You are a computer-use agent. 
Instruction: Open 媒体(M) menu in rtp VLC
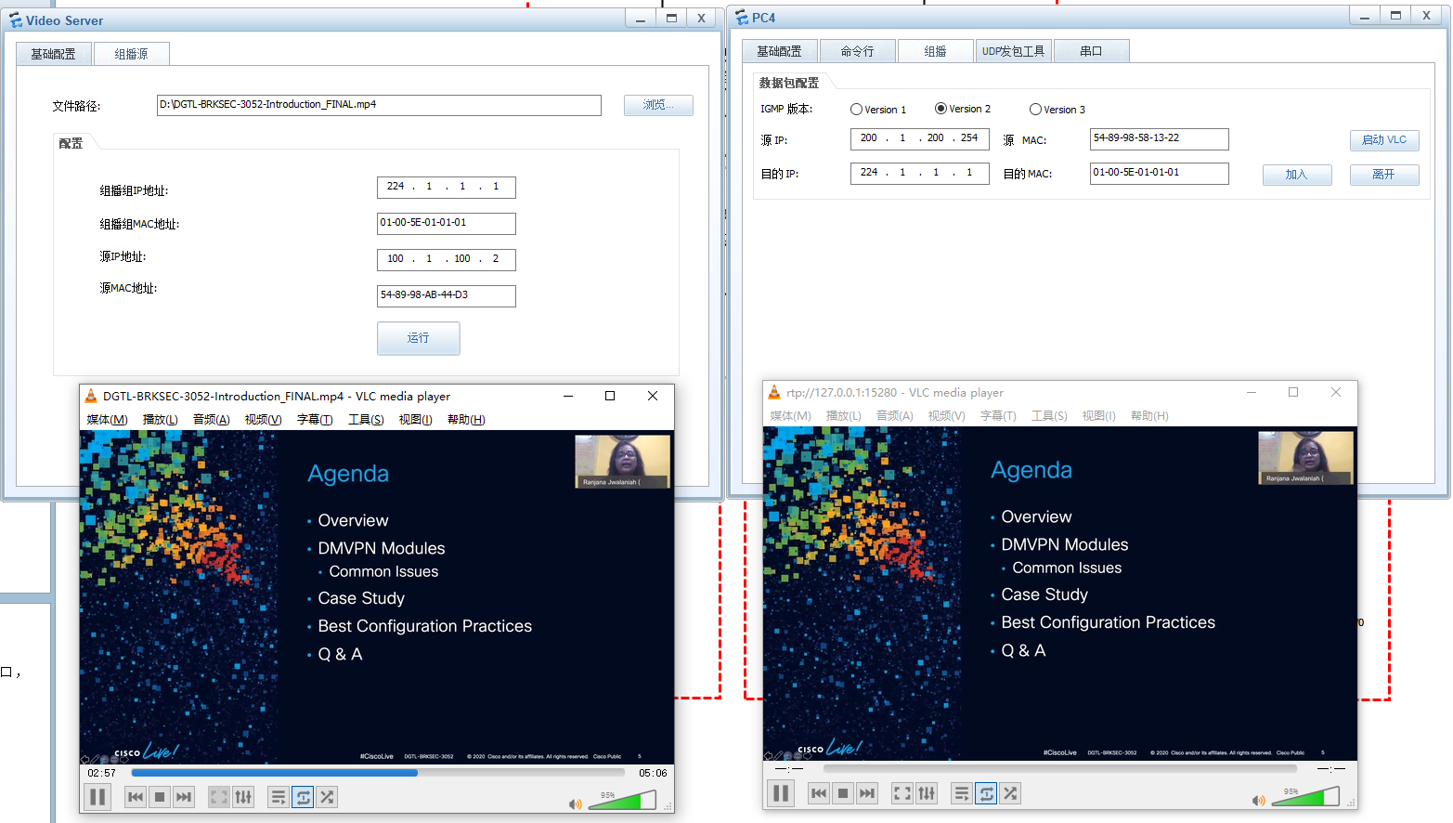coord(790,416)
